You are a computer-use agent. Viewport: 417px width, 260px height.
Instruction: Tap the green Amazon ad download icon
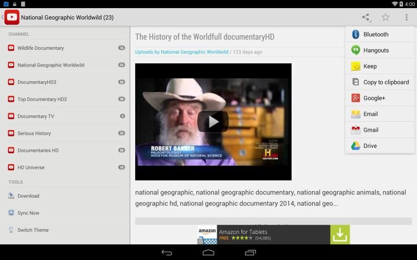(339, 235)
